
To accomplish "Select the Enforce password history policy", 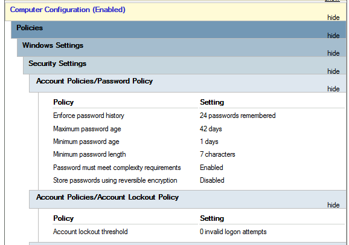I will click(89, 116).
